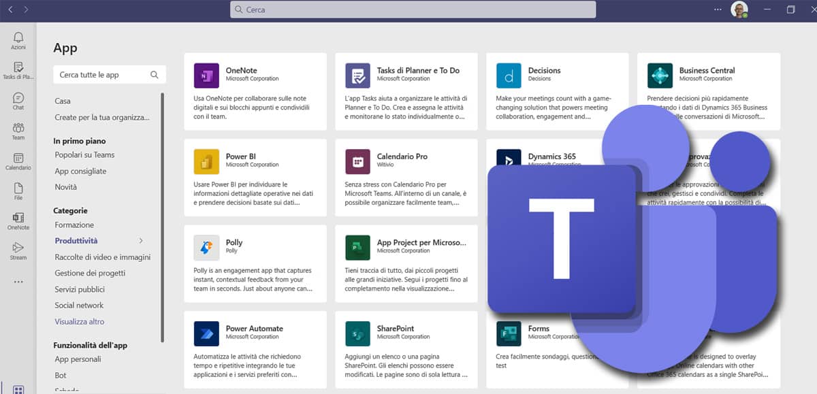Click the App store icon at sidebar bottom
817x394 pixels.
click(x=18, y=390)
